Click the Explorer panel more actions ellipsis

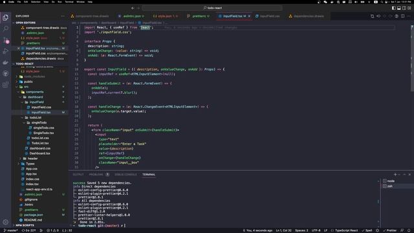click(x=63, y=16)
